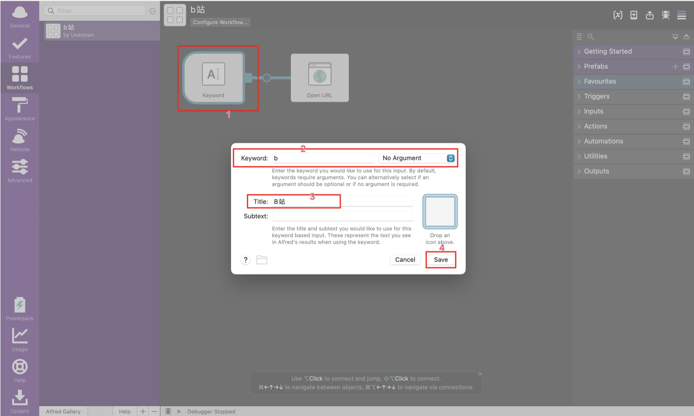Click the export workflow share icon

(650, 15)
